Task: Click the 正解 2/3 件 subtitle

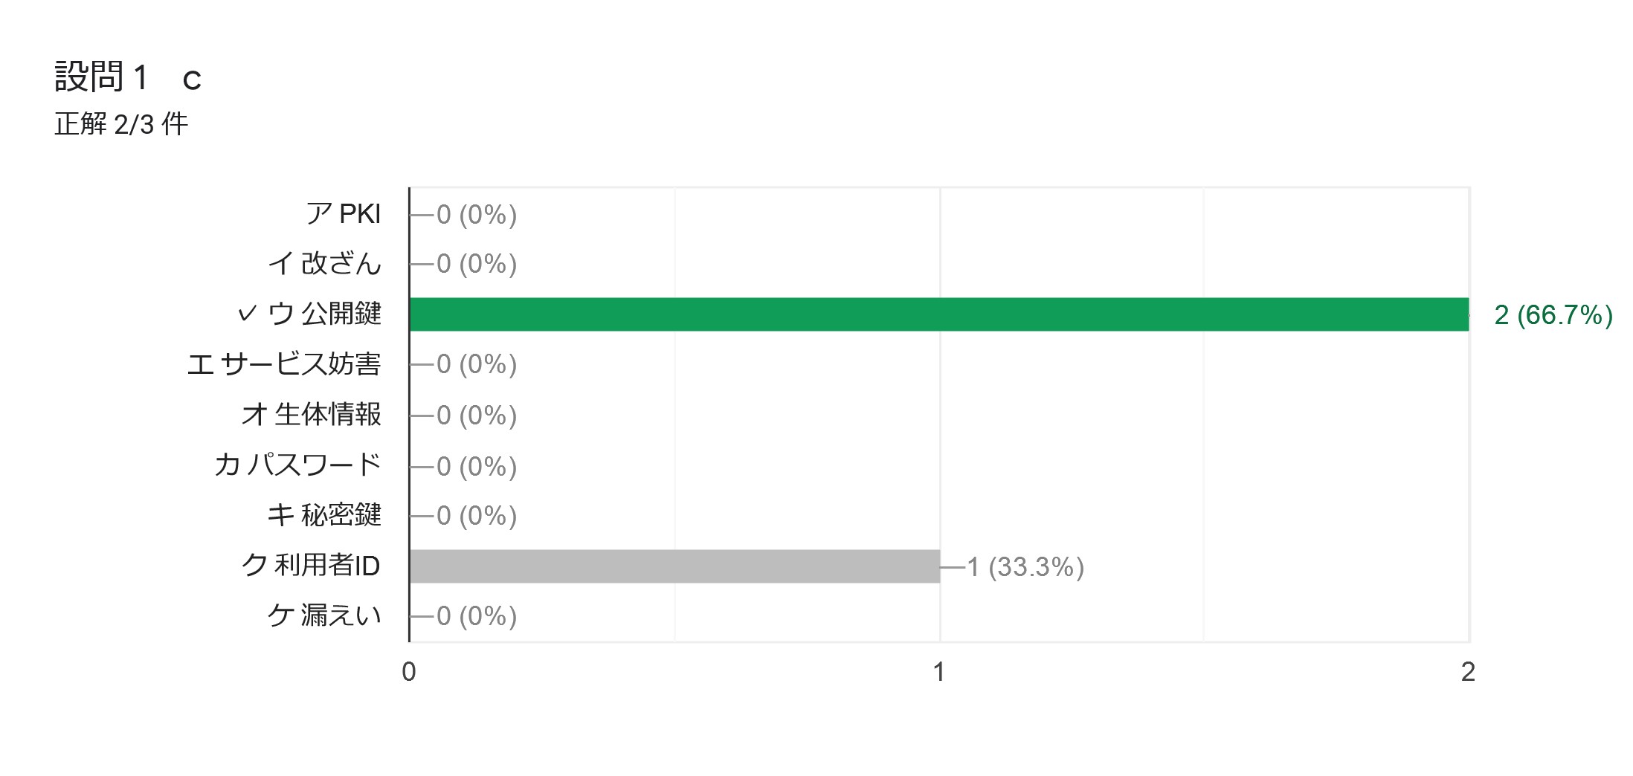Action: pos(121,124)
